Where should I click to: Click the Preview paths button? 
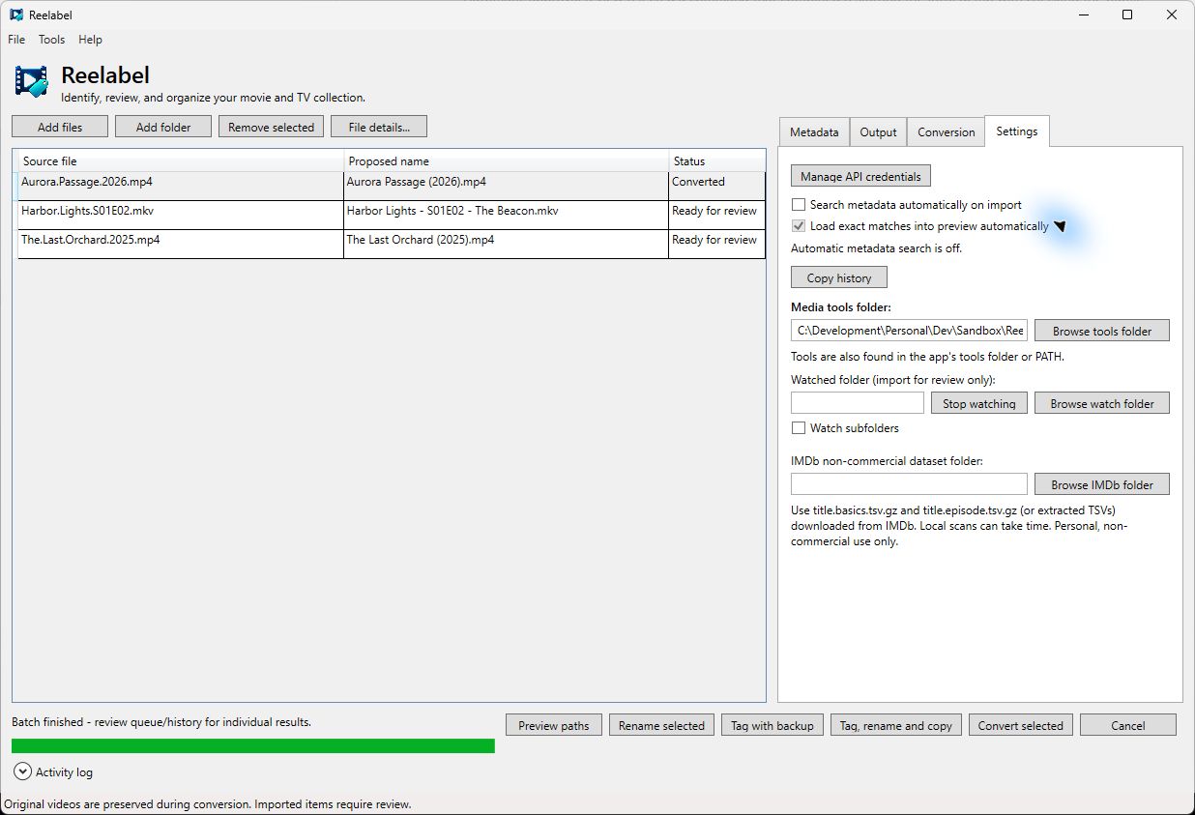pos(554,725)
